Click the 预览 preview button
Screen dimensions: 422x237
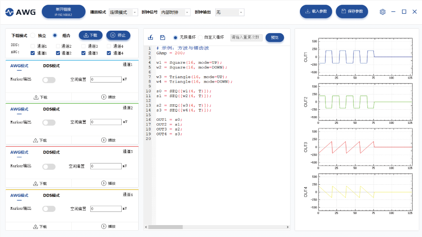[x=274, y=37]
